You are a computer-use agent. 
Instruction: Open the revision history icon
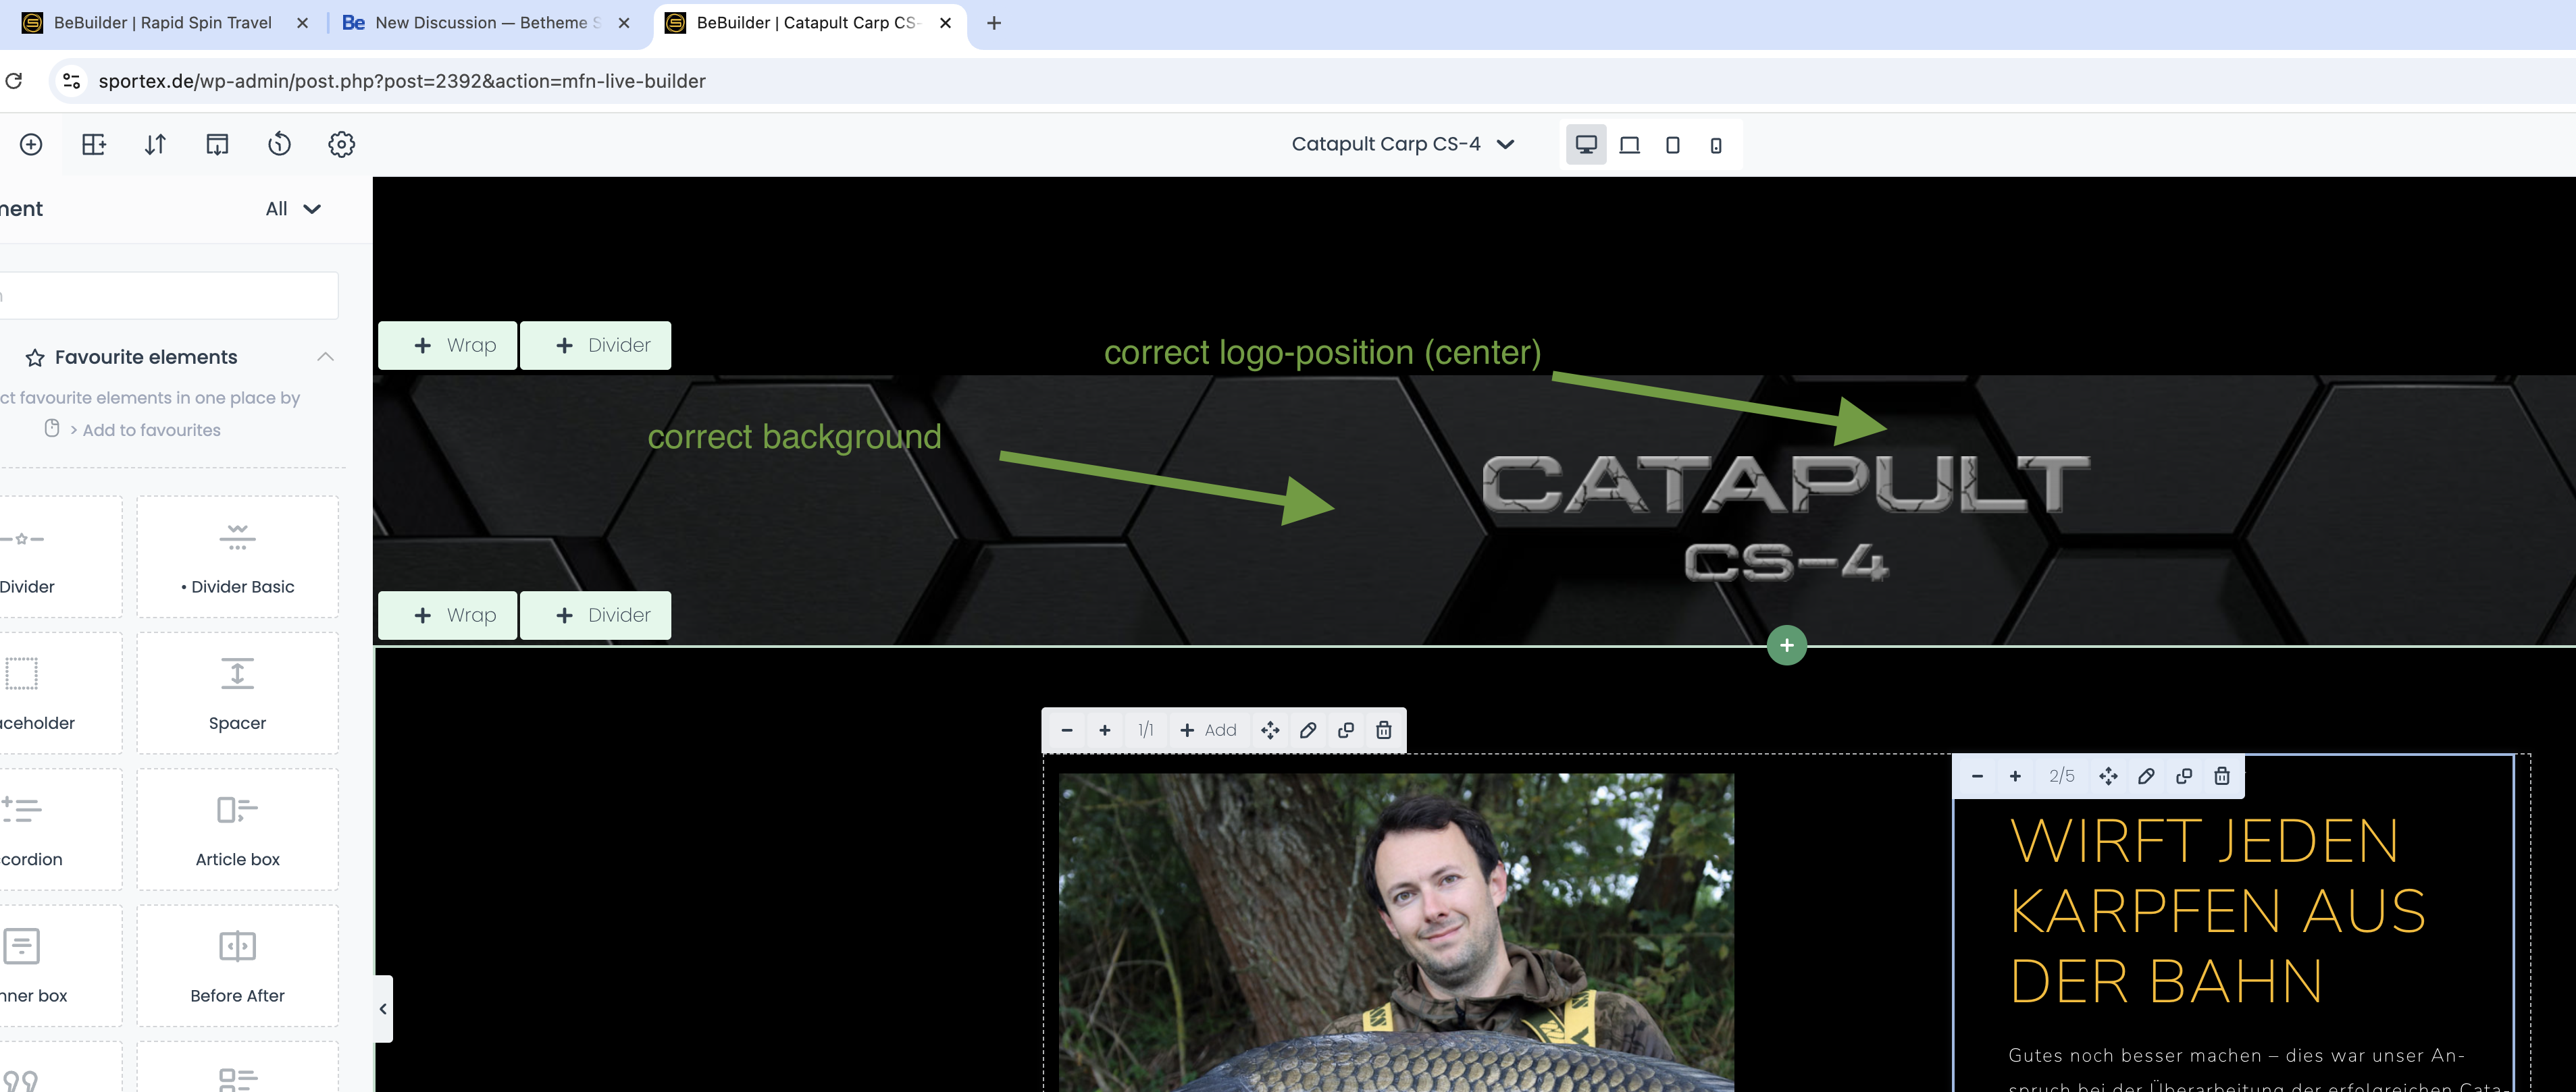[x=279, y=144]
